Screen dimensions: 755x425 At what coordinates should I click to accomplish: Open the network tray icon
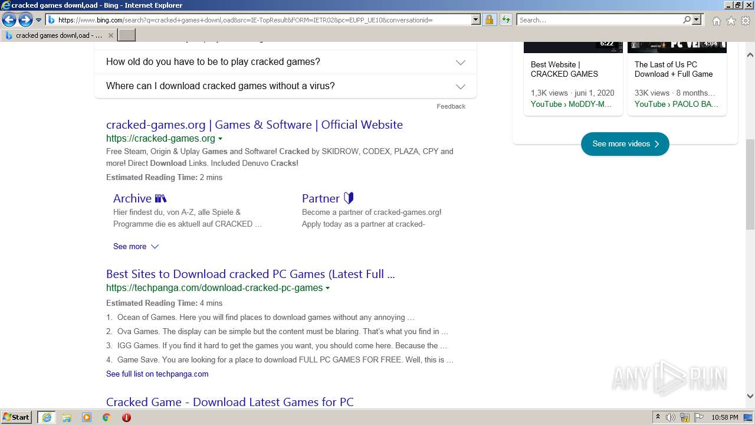685,417
